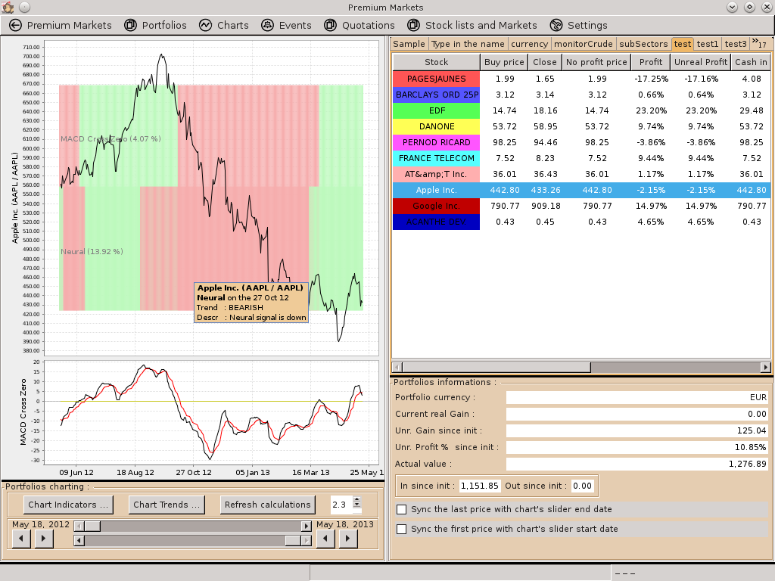
Task: Step the start date back with left arrow
Action: point(21,539)
